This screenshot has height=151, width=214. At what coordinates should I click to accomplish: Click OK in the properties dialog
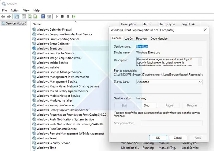[x=158, y=138]
